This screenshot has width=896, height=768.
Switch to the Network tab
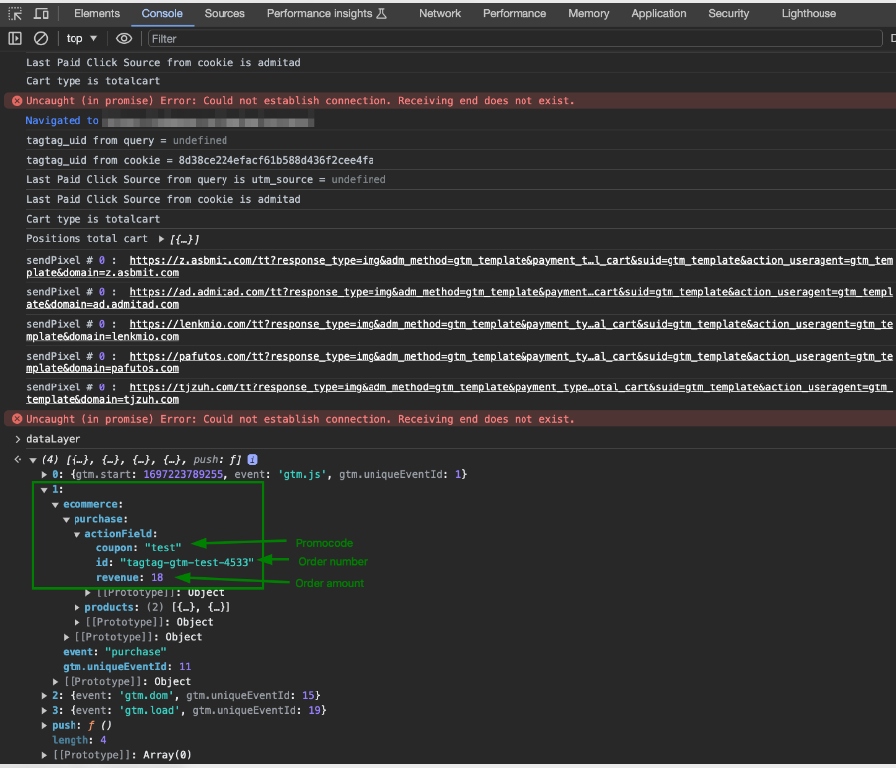pyautogui.click(x=439, y=14)
